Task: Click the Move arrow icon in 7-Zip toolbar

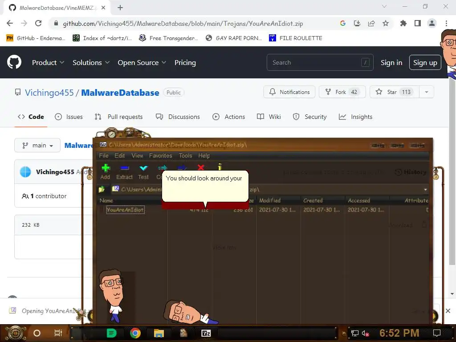Action: pyautogui.click(x=182, y=167)
